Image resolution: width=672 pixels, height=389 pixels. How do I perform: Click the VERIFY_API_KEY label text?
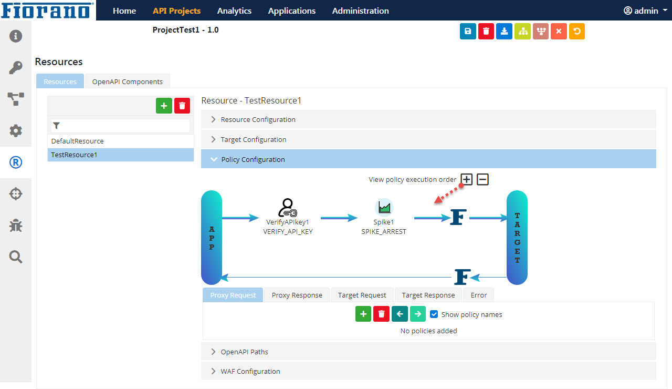[x=288, y=231]
